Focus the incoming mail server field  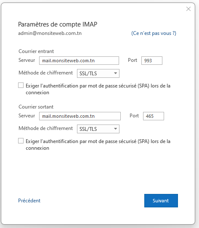point(79,61)
